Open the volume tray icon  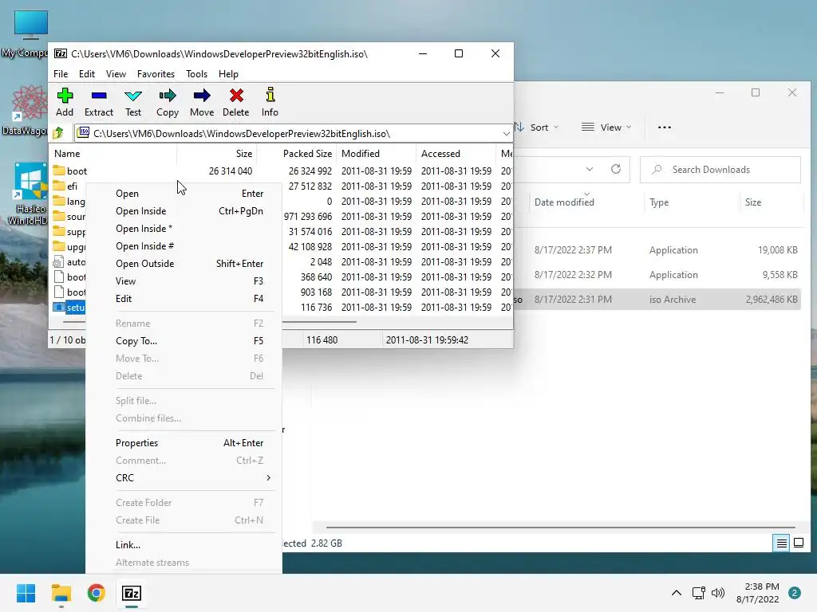[x=718, y=593]
